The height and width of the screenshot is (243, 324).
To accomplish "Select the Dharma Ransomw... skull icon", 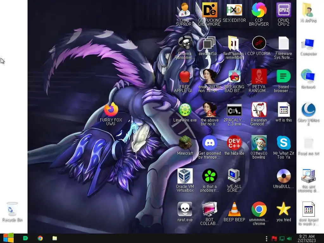I will pyautogui.click(x=185, y=47).
